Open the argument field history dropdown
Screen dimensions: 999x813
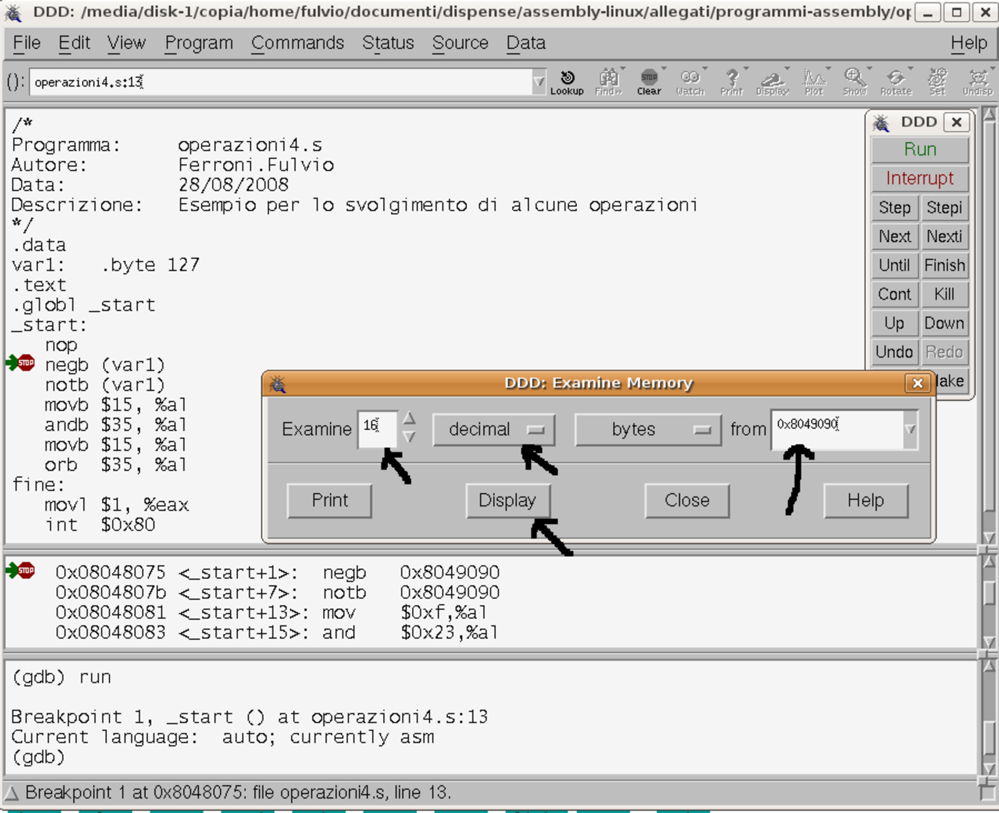(538, 82)
